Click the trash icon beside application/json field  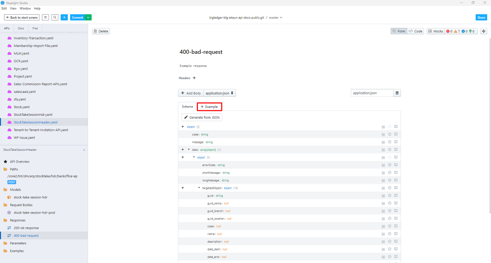[x=397, y=93]
